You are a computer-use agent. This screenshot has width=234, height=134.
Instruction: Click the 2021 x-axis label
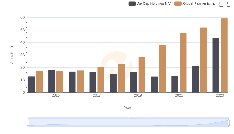[179, 95]
